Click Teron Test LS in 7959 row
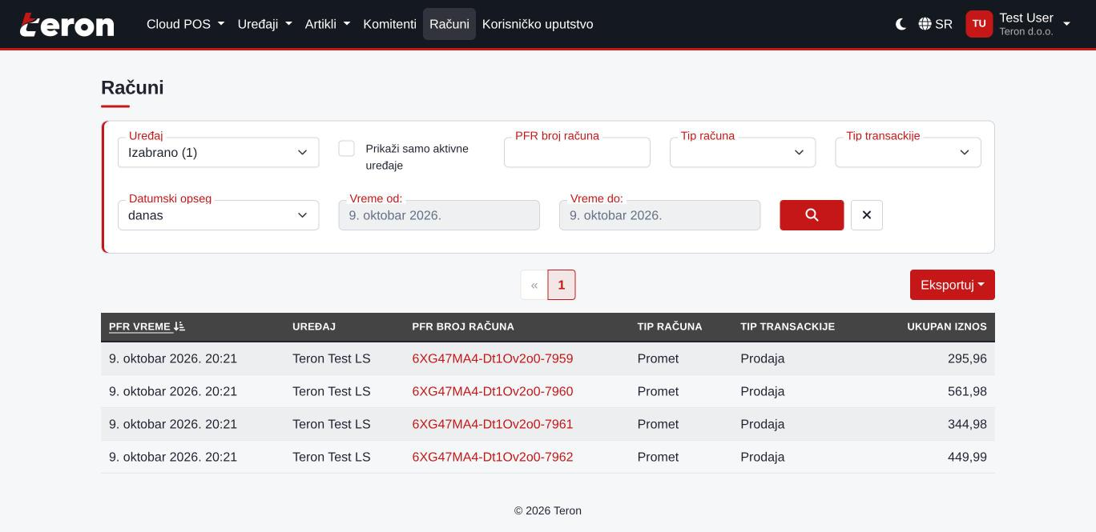 [332, 358]
